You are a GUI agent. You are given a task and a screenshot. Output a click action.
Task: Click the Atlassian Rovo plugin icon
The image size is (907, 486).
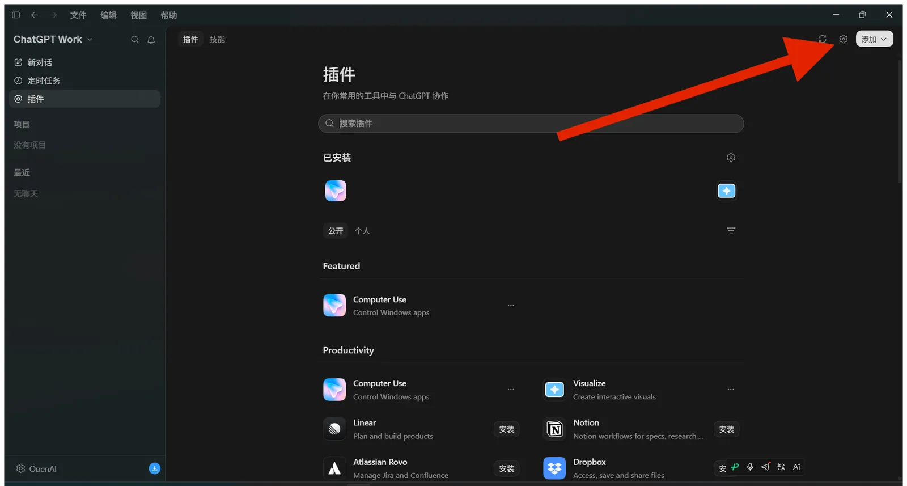pos(334,468)
